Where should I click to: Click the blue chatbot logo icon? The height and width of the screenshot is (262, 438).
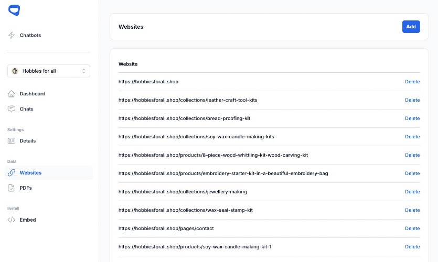[14, 10]
